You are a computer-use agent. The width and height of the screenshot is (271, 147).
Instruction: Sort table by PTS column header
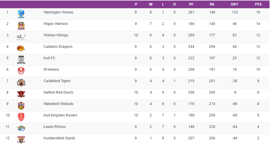258,4
